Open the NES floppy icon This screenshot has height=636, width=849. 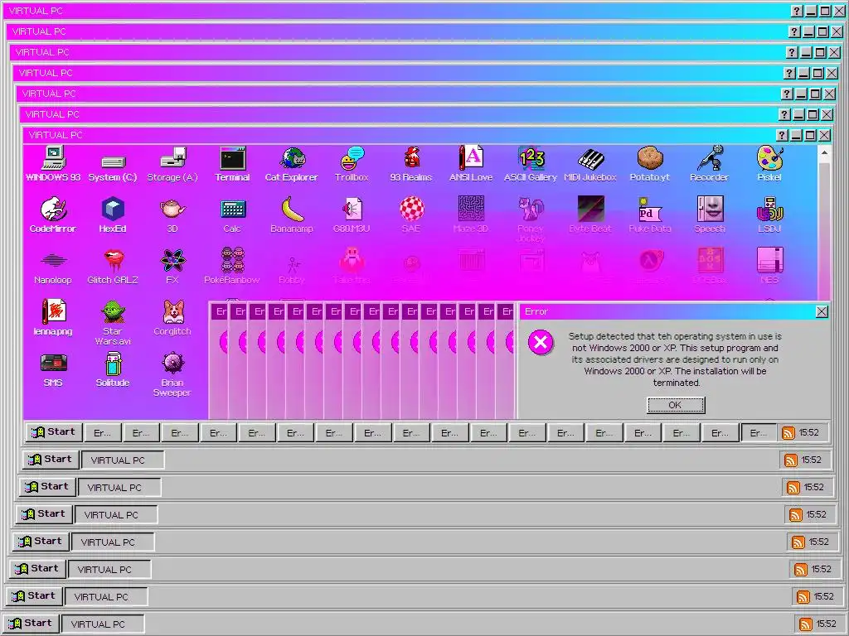click(x=769, y=266)
